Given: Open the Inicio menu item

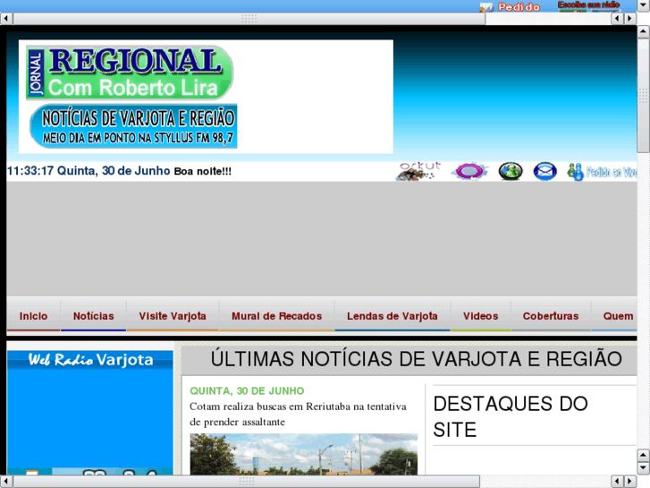Looking at the screenshot, I should coord(33,316).
